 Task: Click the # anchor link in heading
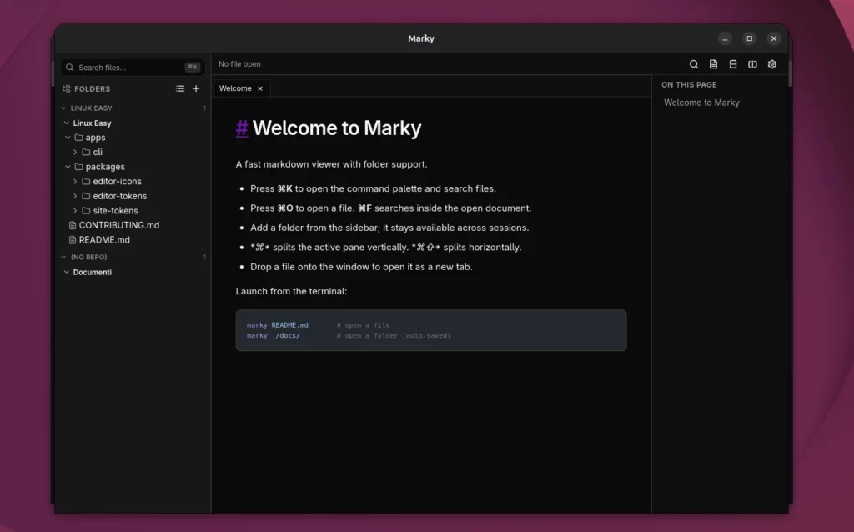point(242,128)
